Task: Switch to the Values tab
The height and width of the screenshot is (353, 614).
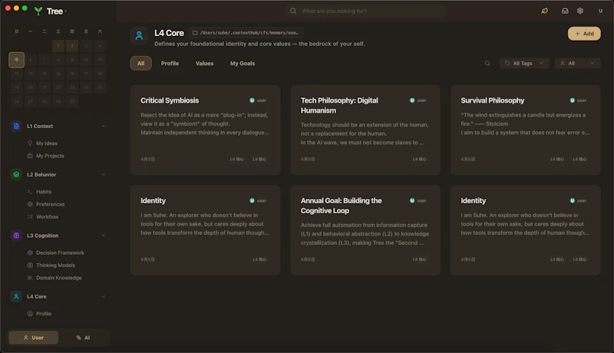Action: (204, 64)
